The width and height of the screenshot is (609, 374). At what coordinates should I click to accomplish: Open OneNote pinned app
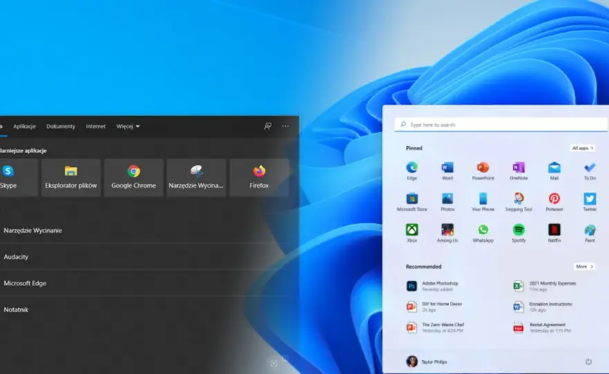pos(518,171)
